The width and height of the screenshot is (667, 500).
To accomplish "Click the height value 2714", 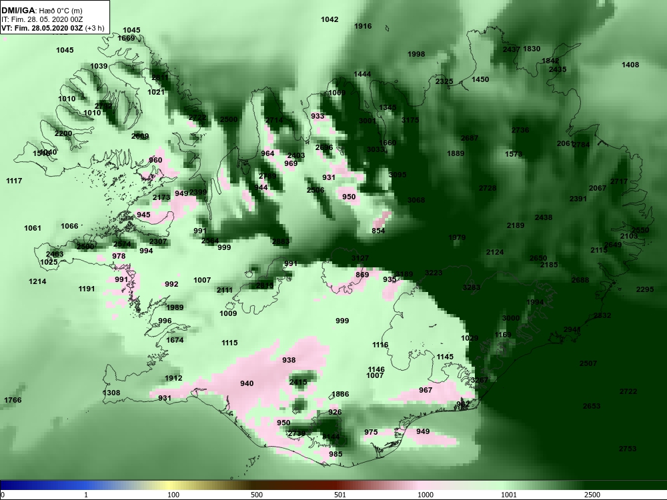I will (x=274, y=120).
